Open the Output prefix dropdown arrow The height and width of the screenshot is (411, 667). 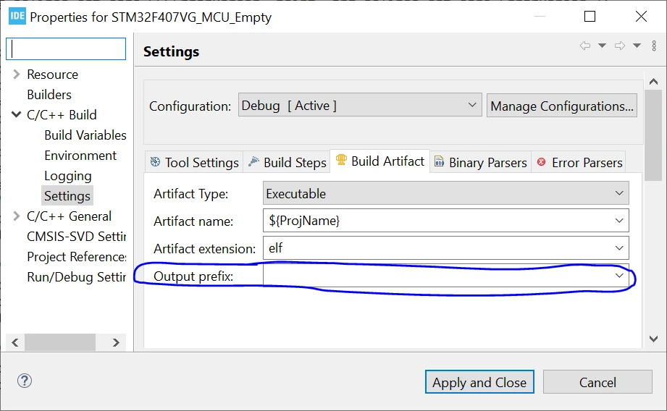point(619,276)
